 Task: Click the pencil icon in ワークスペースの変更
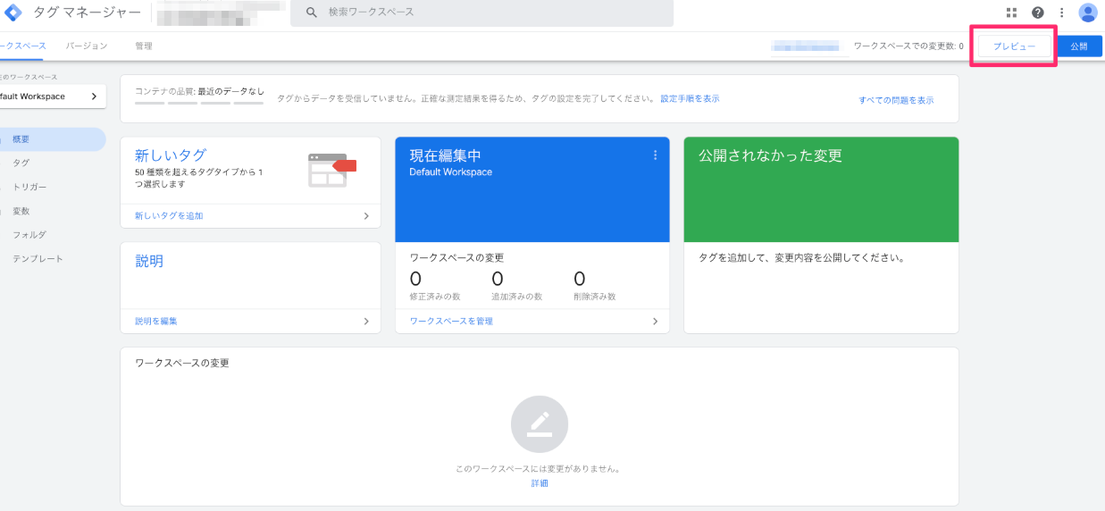tap(539, 423)
